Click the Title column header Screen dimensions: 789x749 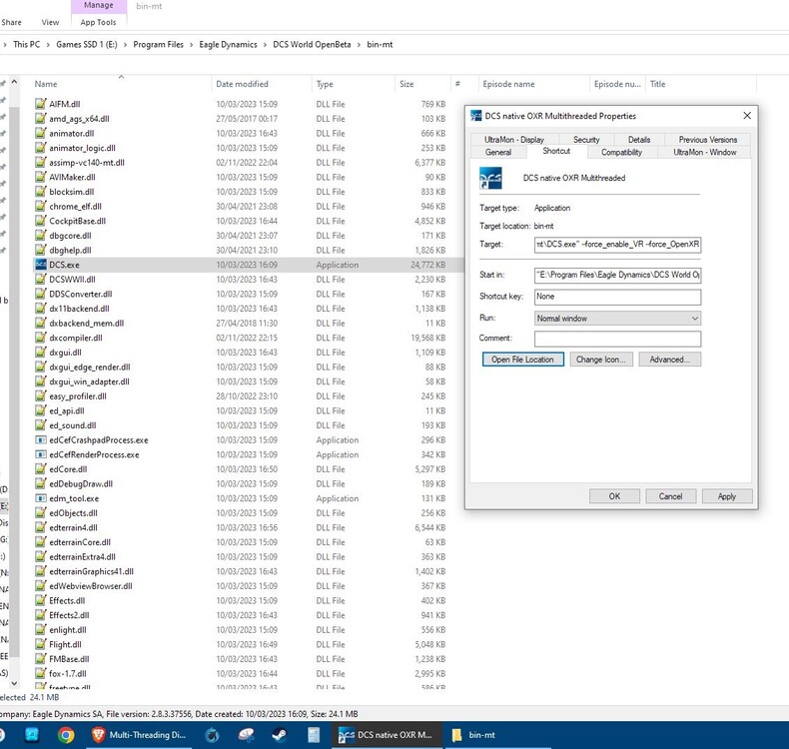click(x=700, y=84)
